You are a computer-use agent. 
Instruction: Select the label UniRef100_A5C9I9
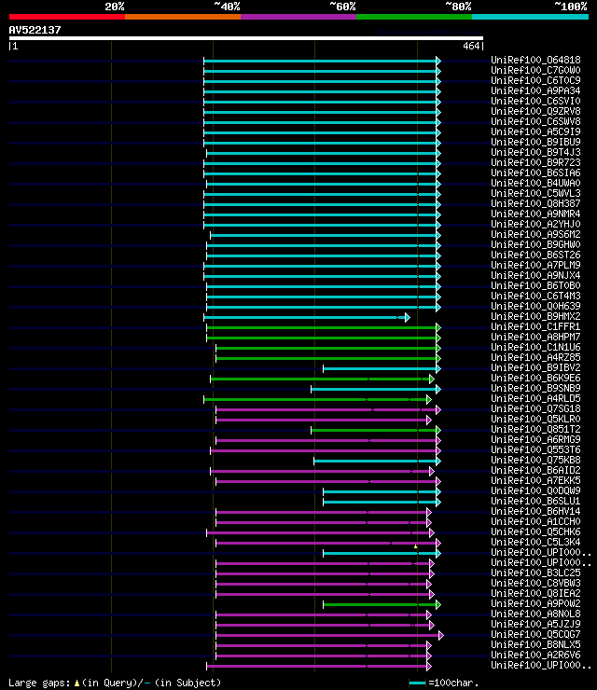point(535,131)
